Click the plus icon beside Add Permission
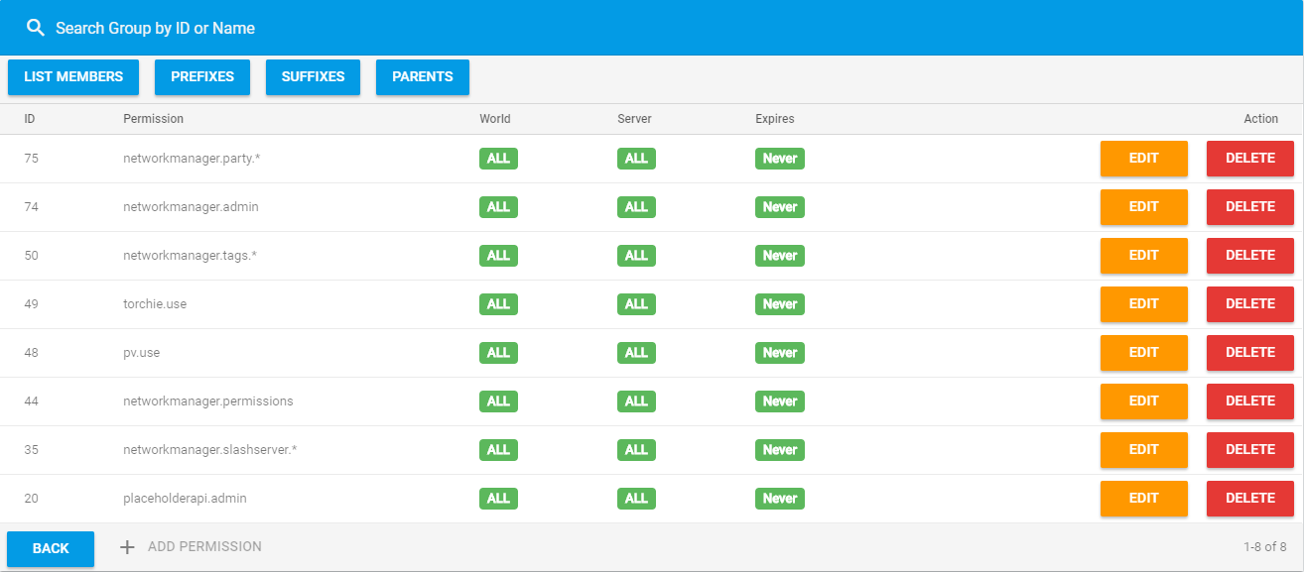The image size is (1304, 572). point(127,547)
